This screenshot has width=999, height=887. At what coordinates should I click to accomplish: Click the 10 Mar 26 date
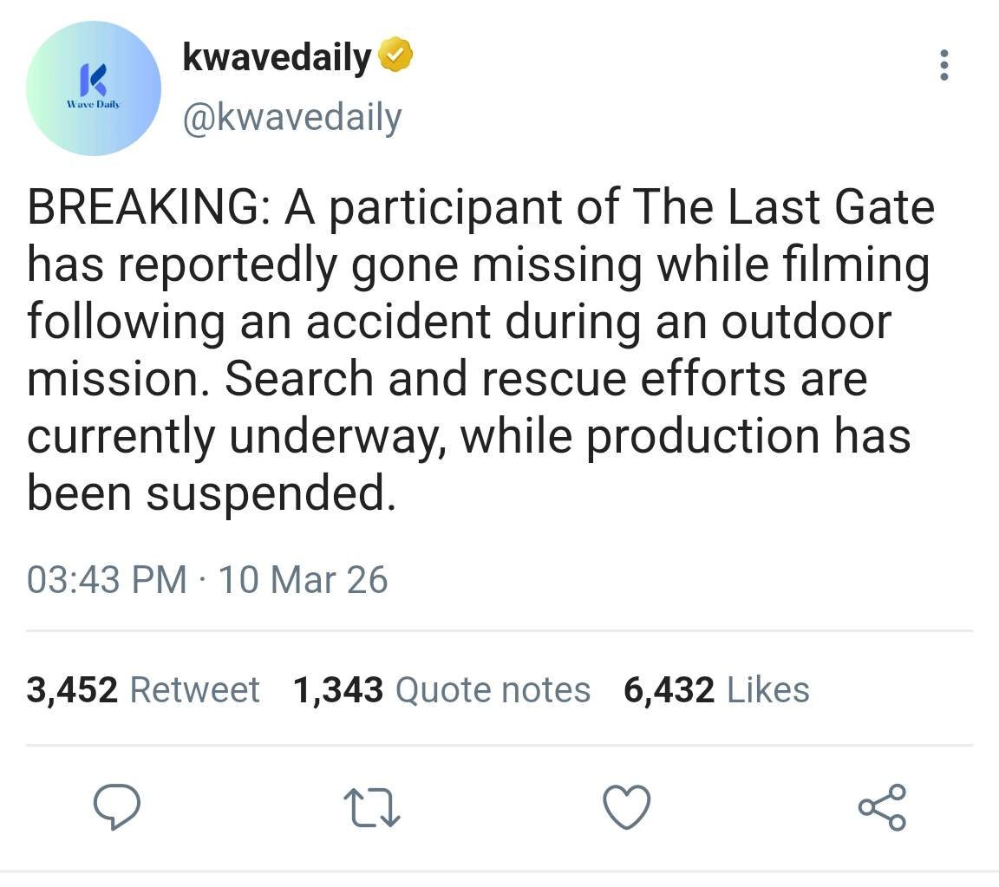tap(303, 580)
